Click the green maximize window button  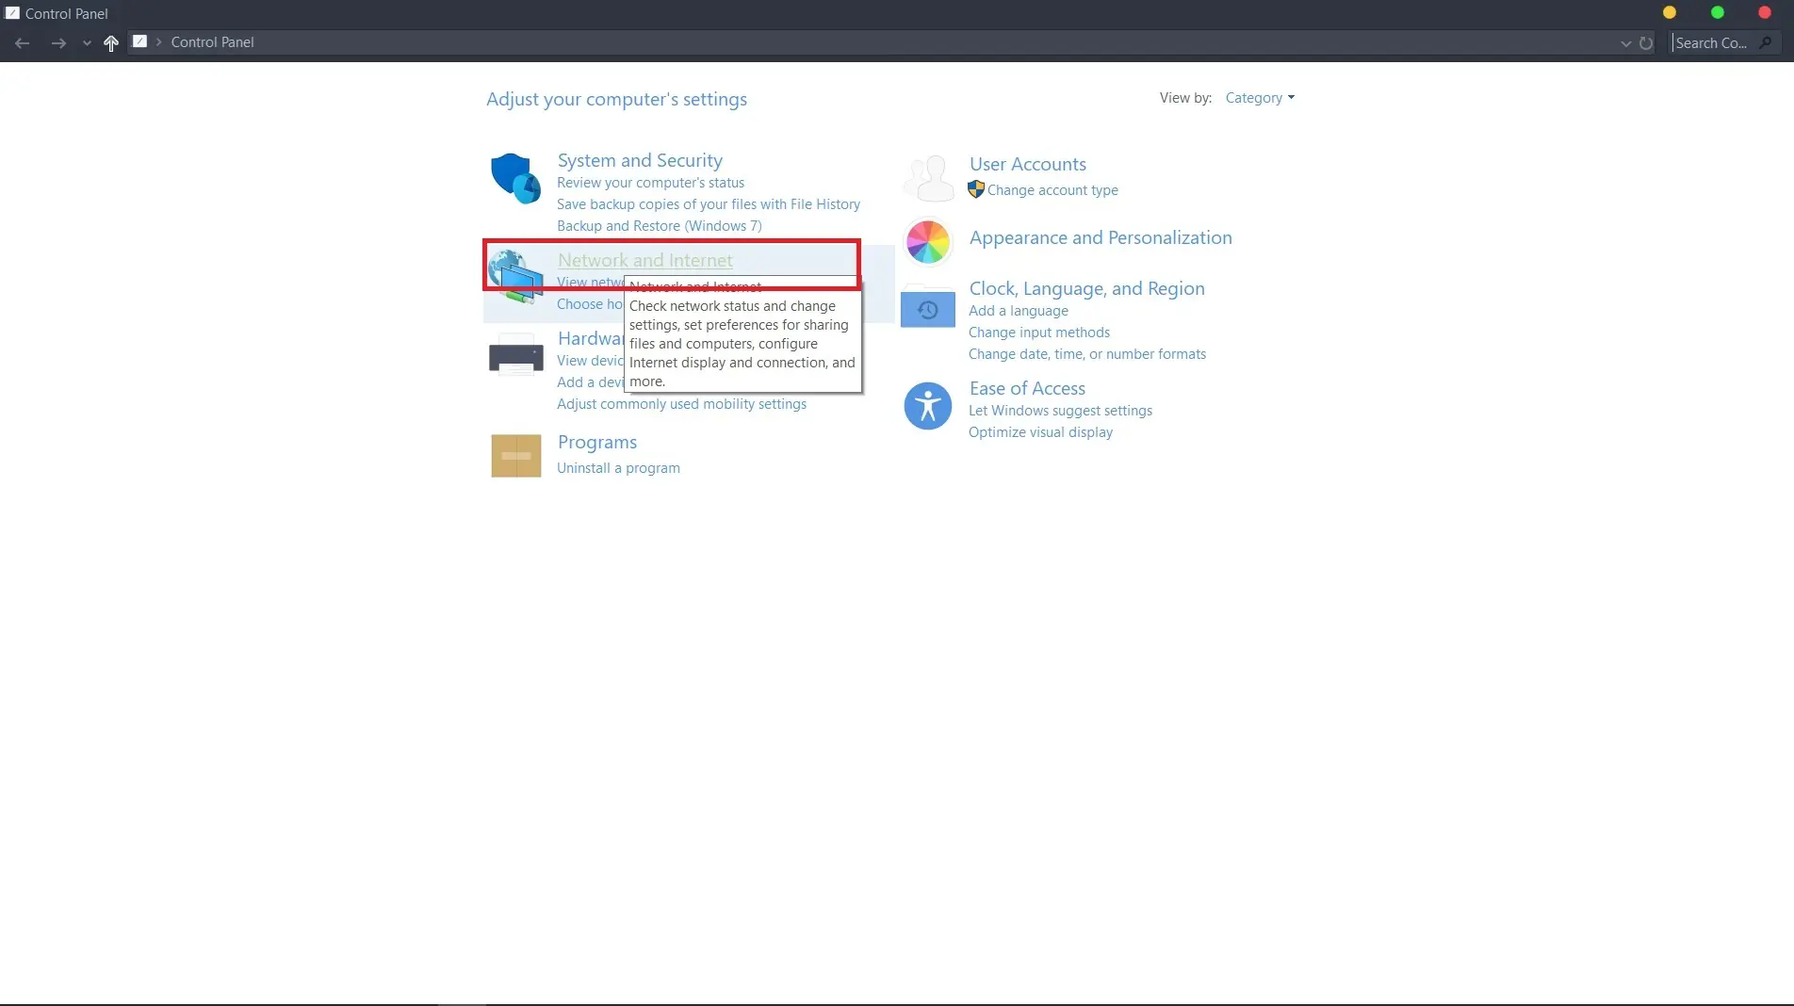point(1718,12)
